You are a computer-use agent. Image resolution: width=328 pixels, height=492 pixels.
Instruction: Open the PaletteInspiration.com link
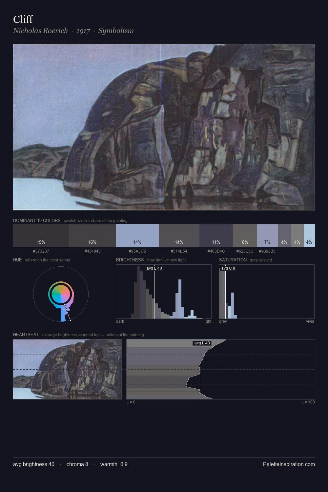pos(289,464)
